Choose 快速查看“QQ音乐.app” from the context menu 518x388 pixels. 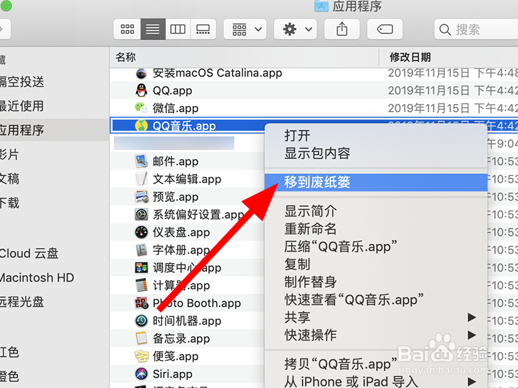point(376,300)
